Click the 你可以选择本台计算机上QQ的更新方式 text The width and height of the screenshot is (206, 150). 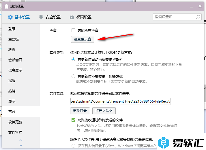click(x=101, y=53)
